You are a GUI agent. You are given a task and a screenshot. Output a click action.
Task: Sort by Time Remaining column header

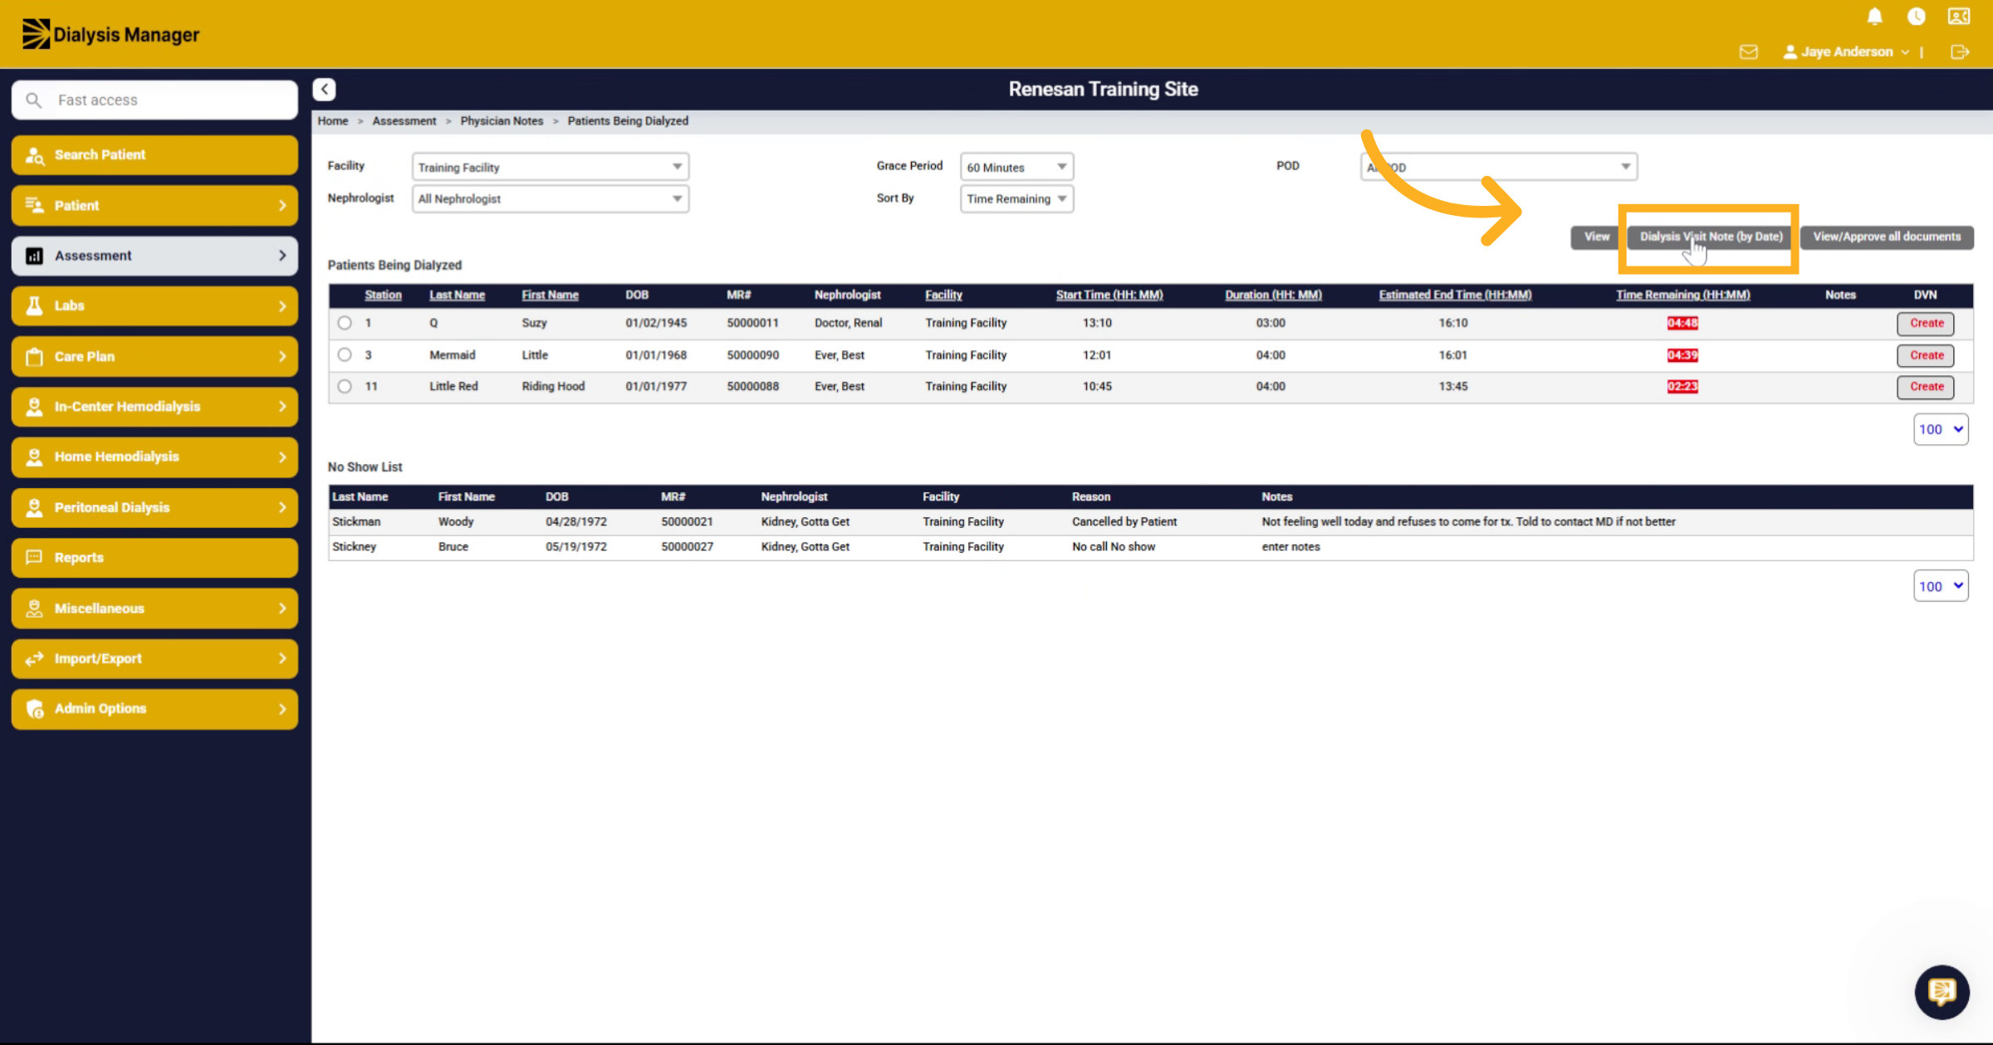[x=1682, y=295]
